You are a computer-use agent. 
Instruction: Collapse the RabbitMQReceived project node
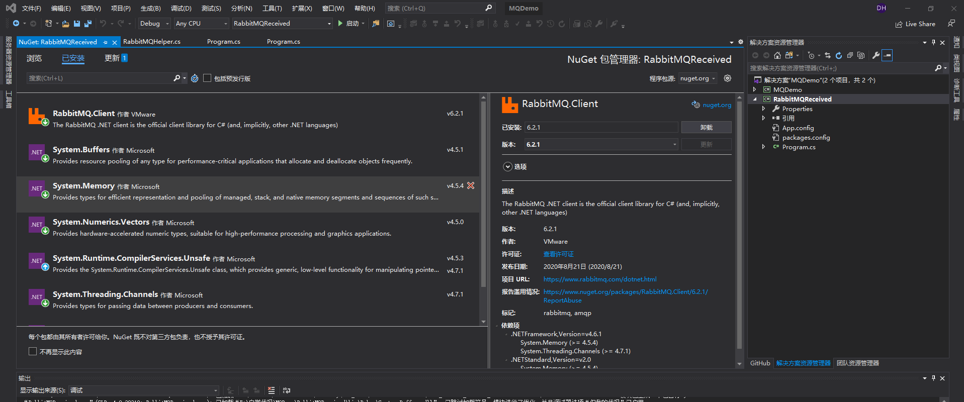pyautogui.click(x=754, y=99)
